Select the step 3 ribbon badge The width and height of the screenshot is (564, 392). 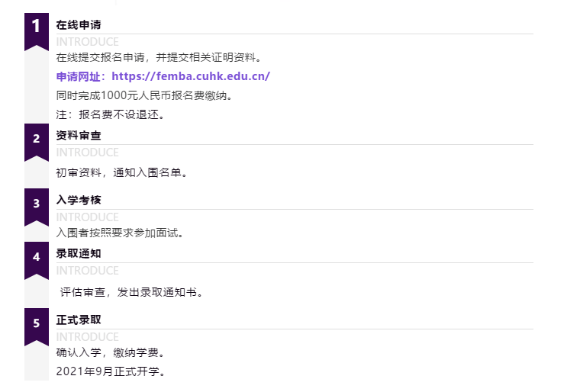pos(36,204)
